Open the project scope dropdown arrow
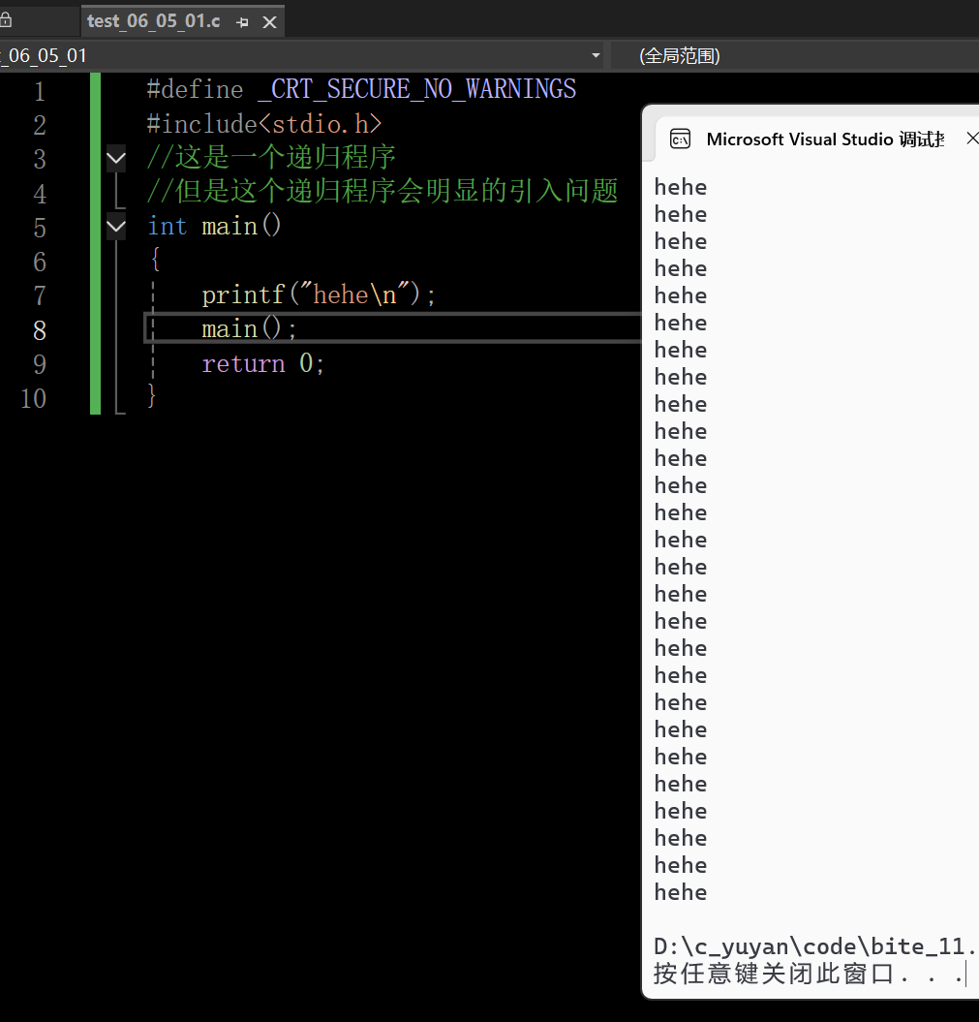 pyautogui.click(x=596, y=56)
